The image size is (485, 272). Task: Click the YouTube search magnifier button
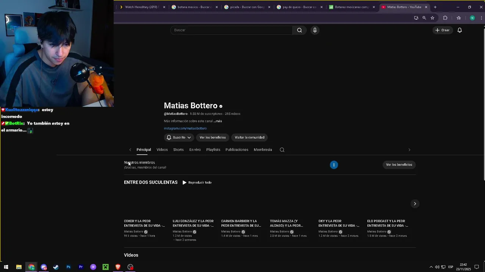tap(299, 30)
